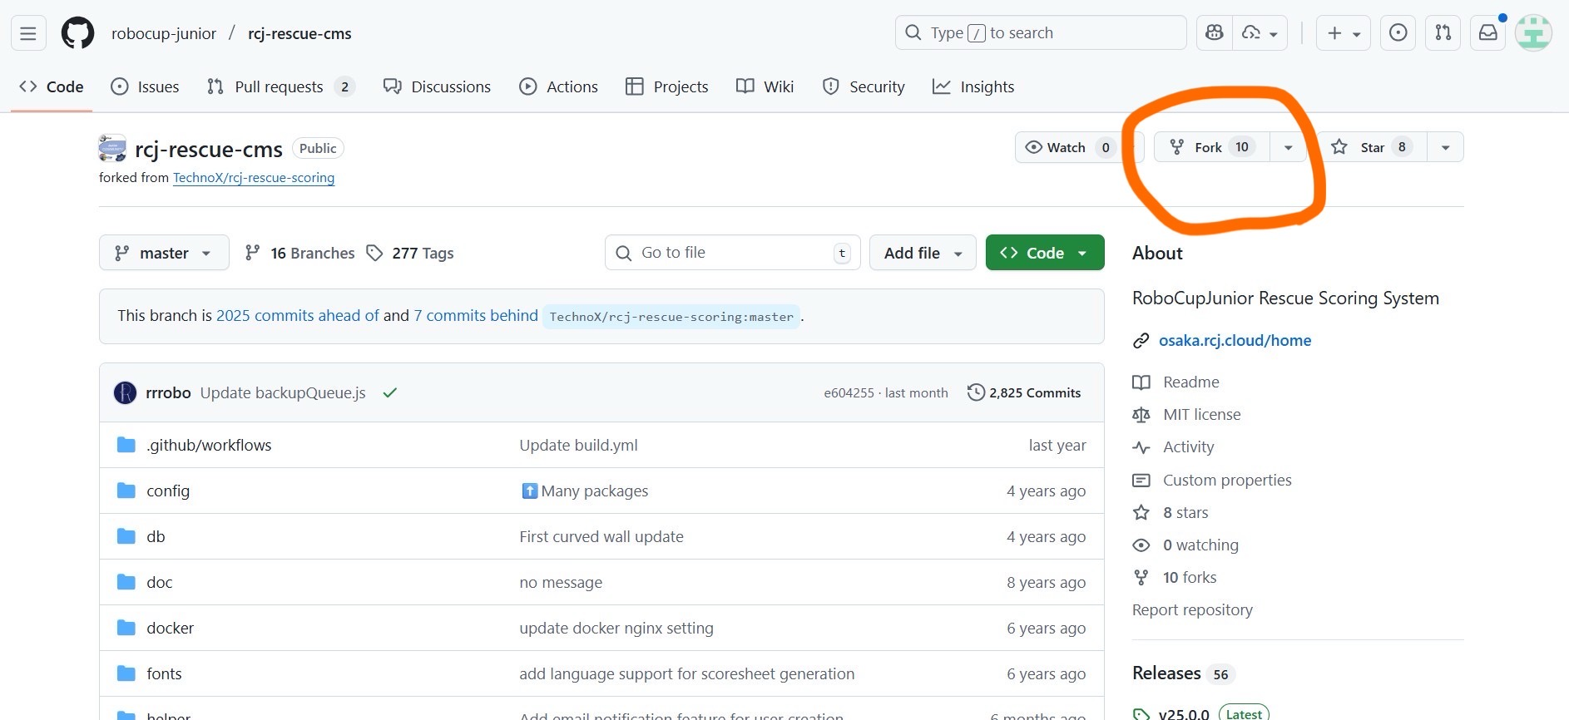Screen dimensions: 1569x720
Task: Focus the 'Type / to search' box
Action: (x=1041, y=33)
